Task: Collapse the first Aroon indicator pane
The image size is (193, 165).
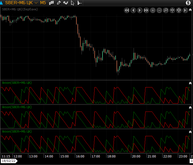Action: 190,83
